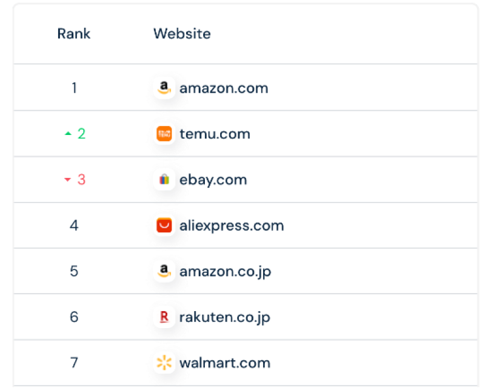Click the orange Temu favicon
Screen dimensions: 485x388
coord(164,134)
